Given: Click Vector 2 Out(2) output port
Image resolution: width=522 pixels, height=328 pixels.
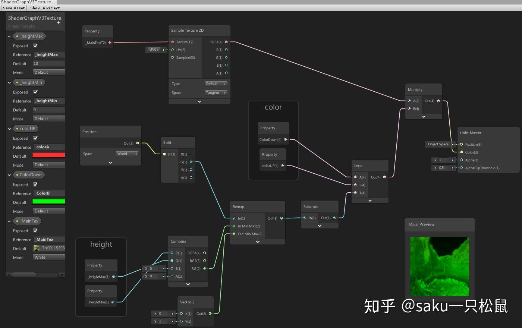Looking at the screenshot, I should tap(210, 314).
